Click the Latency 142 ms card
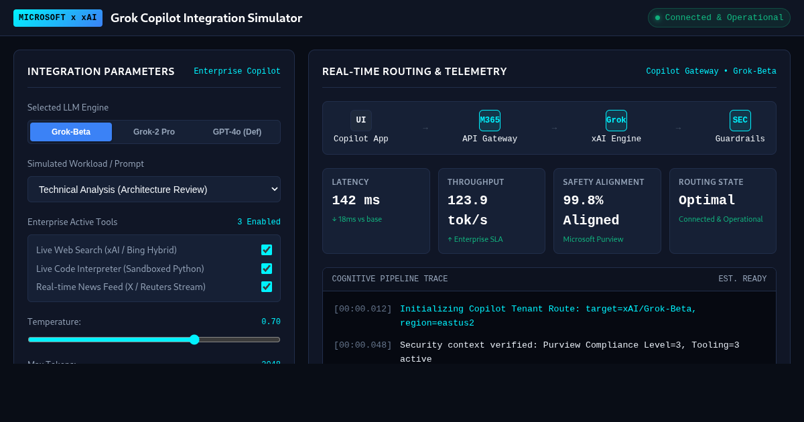804x422 pixels. pyautogui.click(x=376, y=211)
